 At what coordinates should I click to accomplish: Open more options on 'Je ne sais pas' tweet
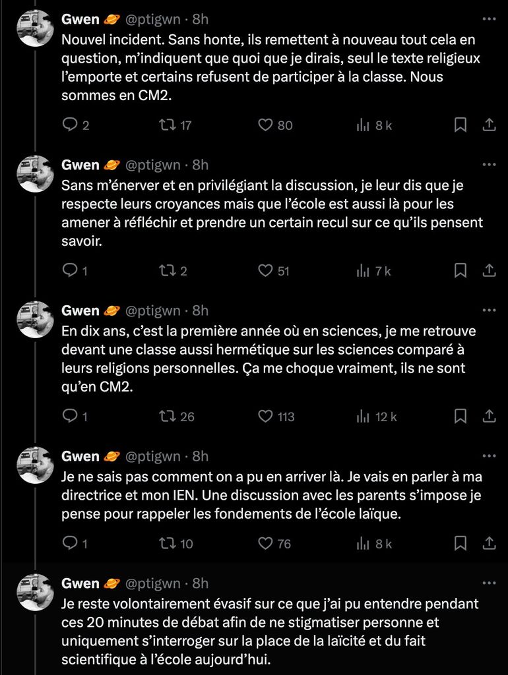click(x=489, y=456)
